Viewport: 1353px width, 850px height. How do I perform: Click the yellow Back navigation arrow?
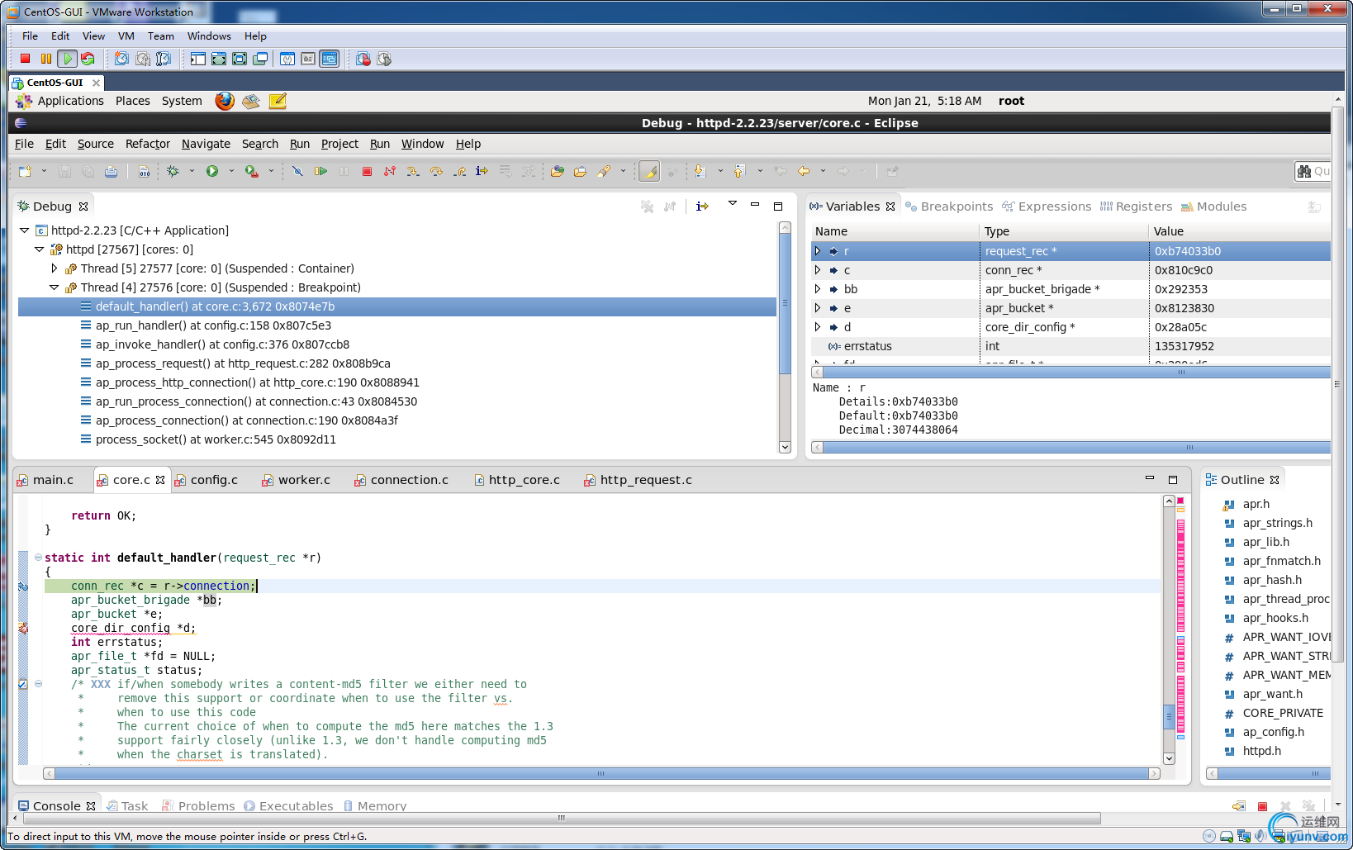pos(803,171)
